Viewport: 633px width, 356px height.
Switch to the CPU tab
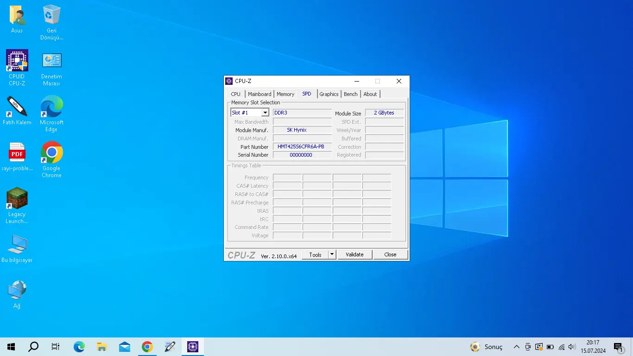pos(236,94)
